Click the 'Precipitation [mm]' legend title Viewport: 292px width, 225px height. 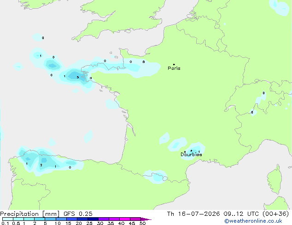click(x=30, y=214)
